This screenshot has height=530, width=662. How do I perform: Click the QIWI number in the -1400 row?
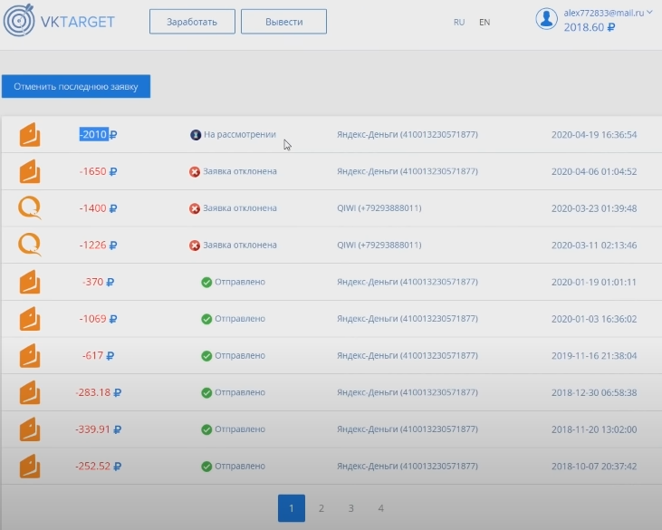tap(379, 207)
